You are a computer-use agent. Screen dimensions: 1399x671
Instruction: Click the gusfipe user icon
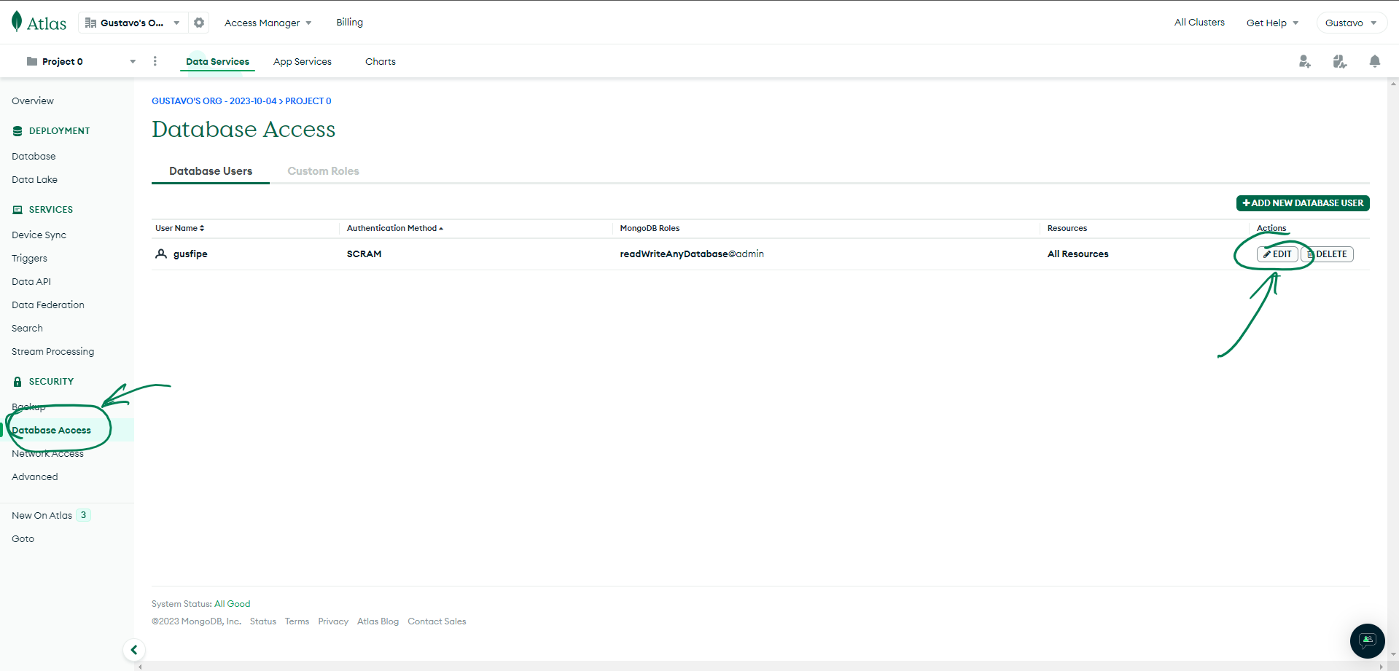click(x=161, y=254)
